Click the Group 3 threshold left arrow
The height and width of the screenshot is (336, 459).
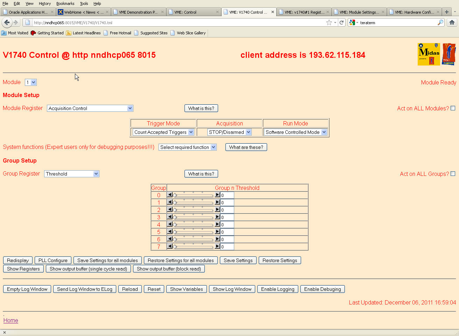[170, 217]
